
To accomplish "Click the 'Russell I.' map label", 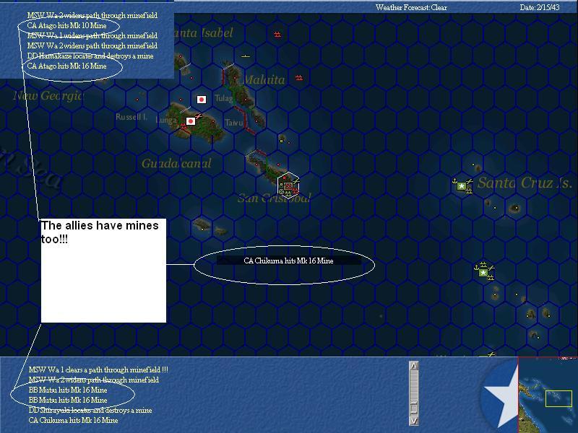I will (131, 117).
